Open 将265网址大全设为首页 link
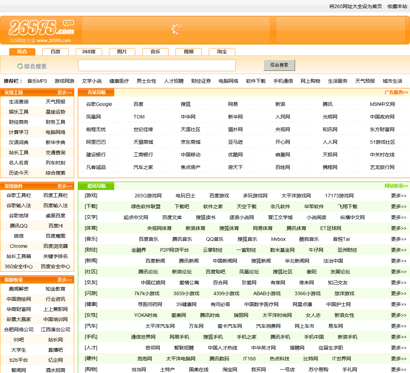 pyautogui.click(x=355, y=6)
